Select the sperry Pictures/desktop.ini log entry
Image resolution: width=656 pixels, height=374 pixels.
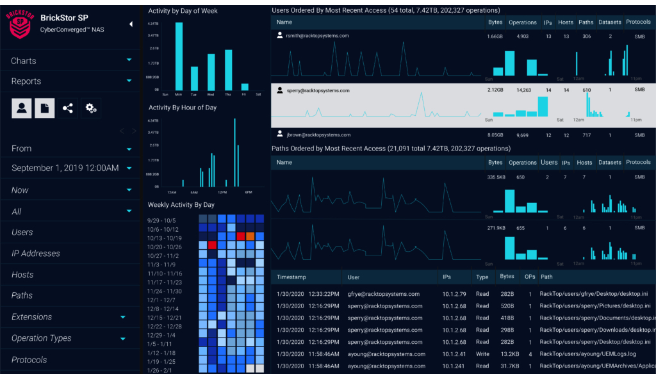(x=463, y=306)
